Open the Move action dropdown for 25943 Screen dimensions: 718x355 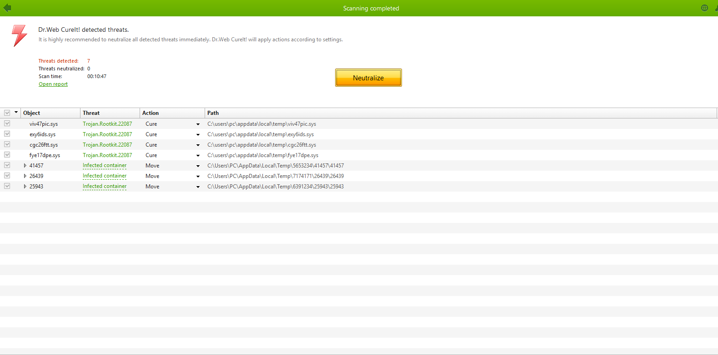point(198,187)
